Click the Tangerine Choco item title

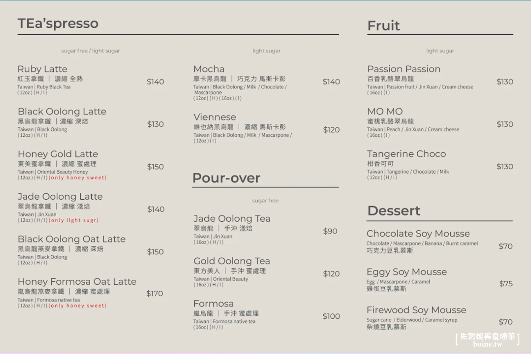coord(406,154)
